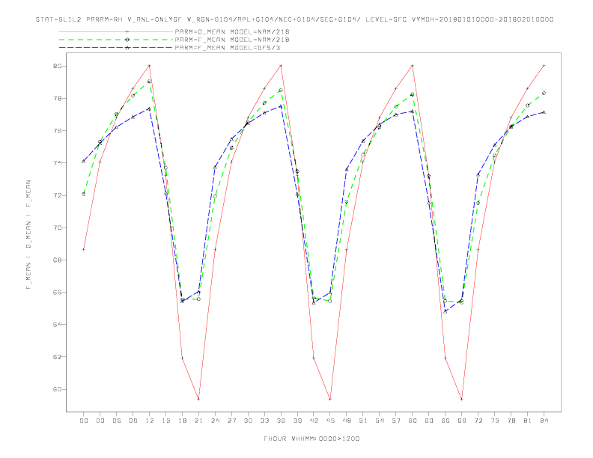Click y-axis tick label 64

(56, 325)
